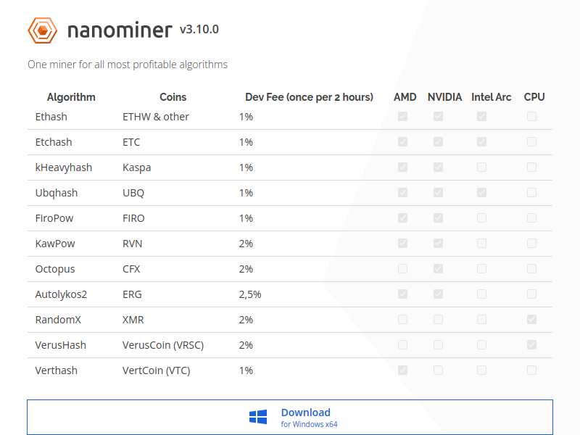580x435 pixels.
Task: Toggle CPU checkbox for RandomX row
Action: coord(531,320)
